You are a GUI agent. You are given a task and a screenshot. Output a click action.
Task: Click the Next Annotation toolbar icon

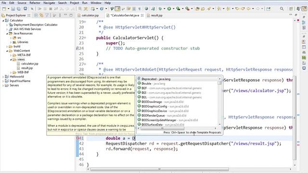coord(219,9)
